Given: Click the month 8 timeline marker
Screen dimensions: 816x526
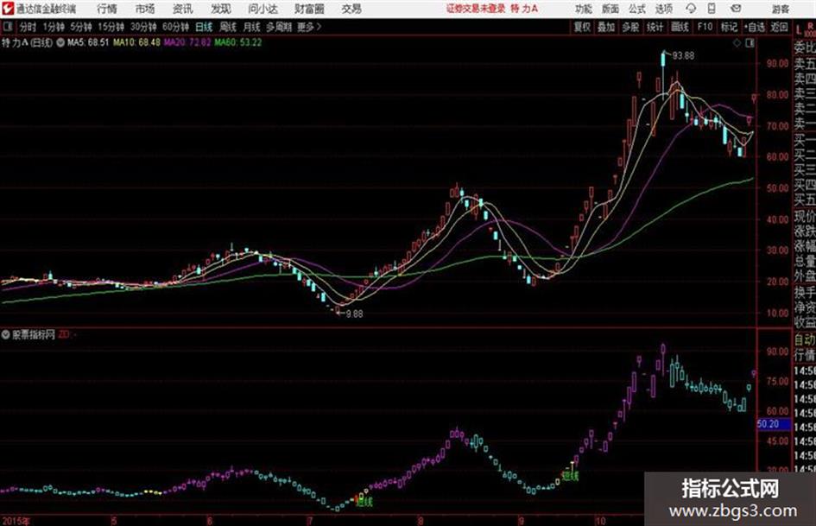Looking at the screenshot, I should (420, 521).
